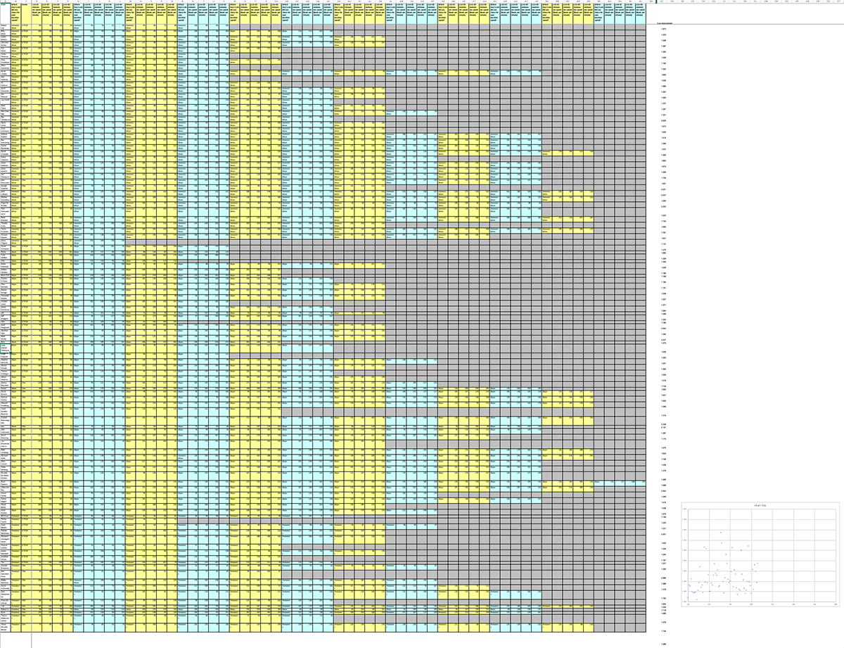Click the highest data point in scatter chart
This screenshot has width=844, height=648.
coord(721,533)
